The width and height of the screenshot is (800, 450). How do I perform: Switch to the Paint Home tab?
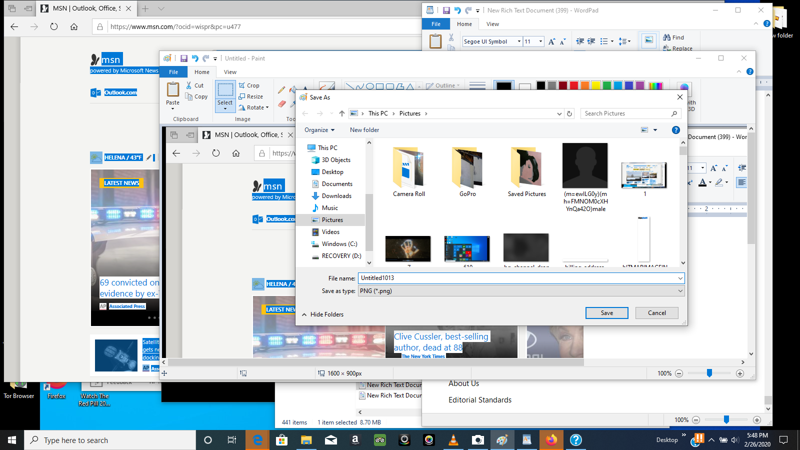pyautogui.click(x=202, y=72)
